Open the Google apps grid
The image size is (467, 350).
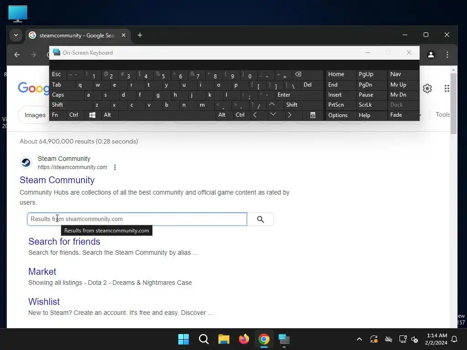tap(447, 88)
